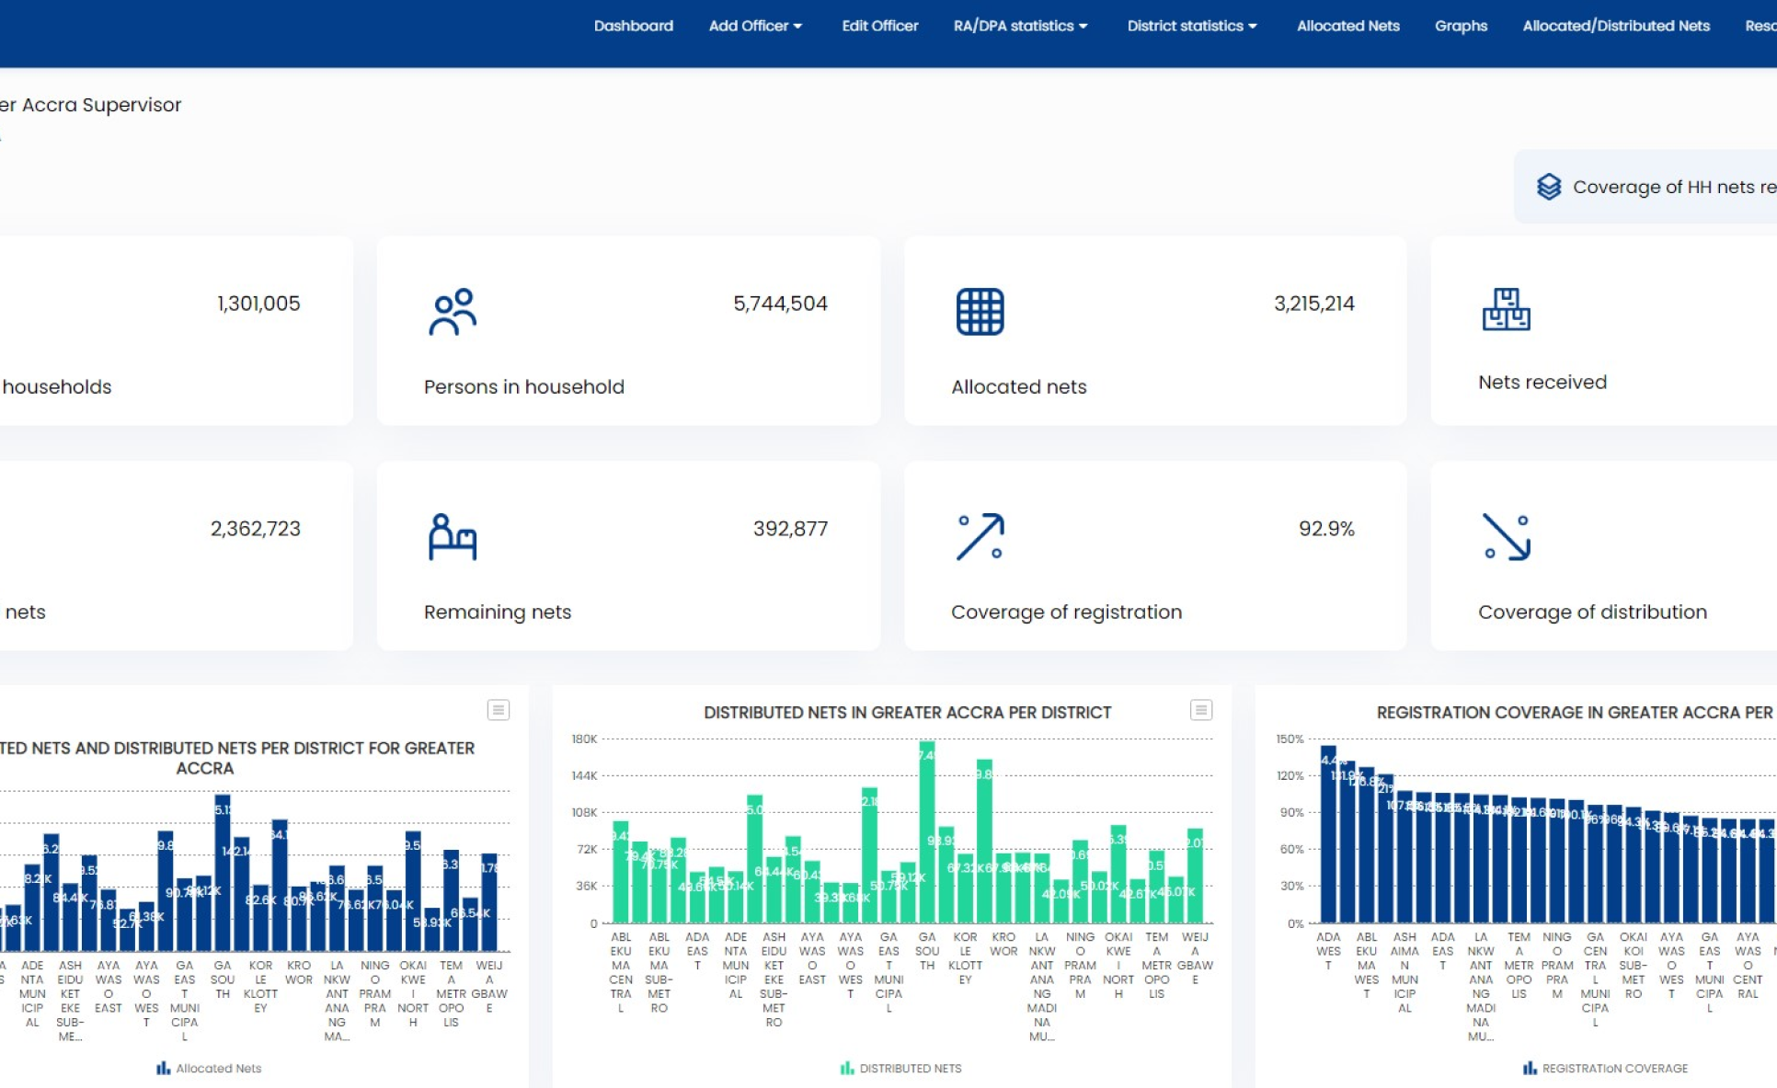Screen dimensions: 1777x1088
Task: Expand the Add Officer dropdown
Action: click(755, 26)
